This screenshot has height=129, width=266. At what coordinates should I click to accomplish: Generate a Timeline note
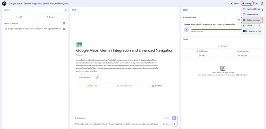pos(243,56)
